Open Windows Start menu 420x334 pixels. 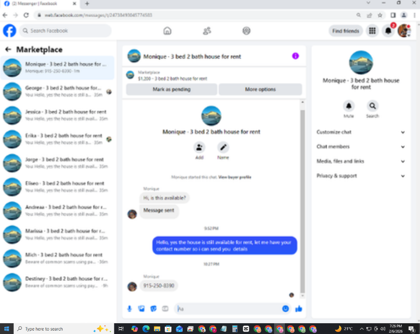(x=6, y=329)
